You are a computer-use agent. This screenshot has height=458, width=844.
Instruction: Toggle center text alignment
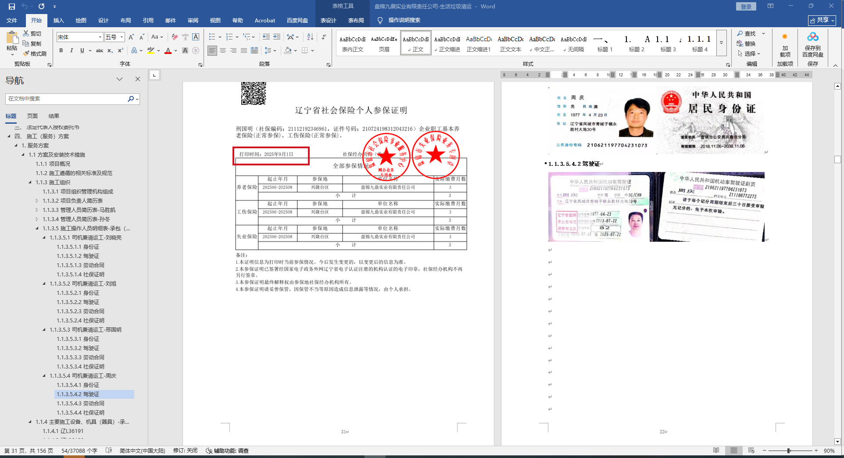click(223, 50)
